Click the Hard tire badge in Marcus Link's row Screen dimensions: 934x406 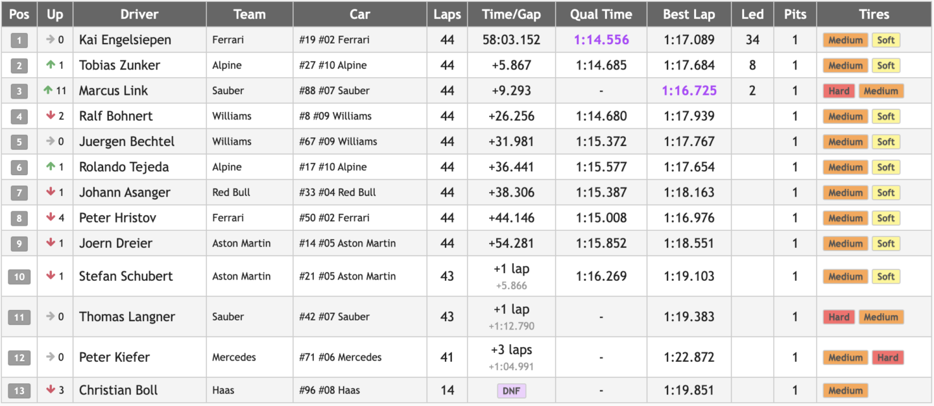(839, 91)
